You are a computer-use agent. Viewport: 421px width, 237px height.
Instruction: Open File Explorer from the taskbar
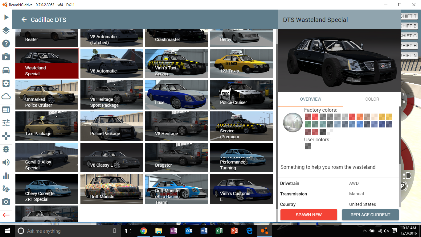[x=158, y=231]
